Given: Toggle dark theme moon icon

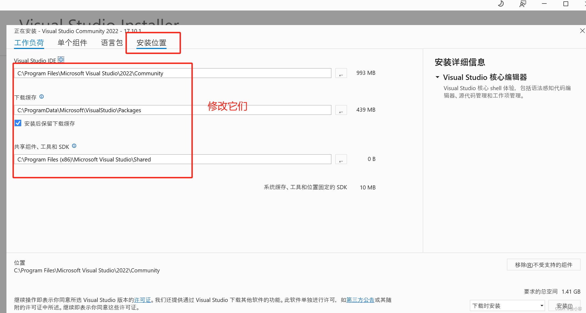Looking at the screenshot, I should (501, 4).
